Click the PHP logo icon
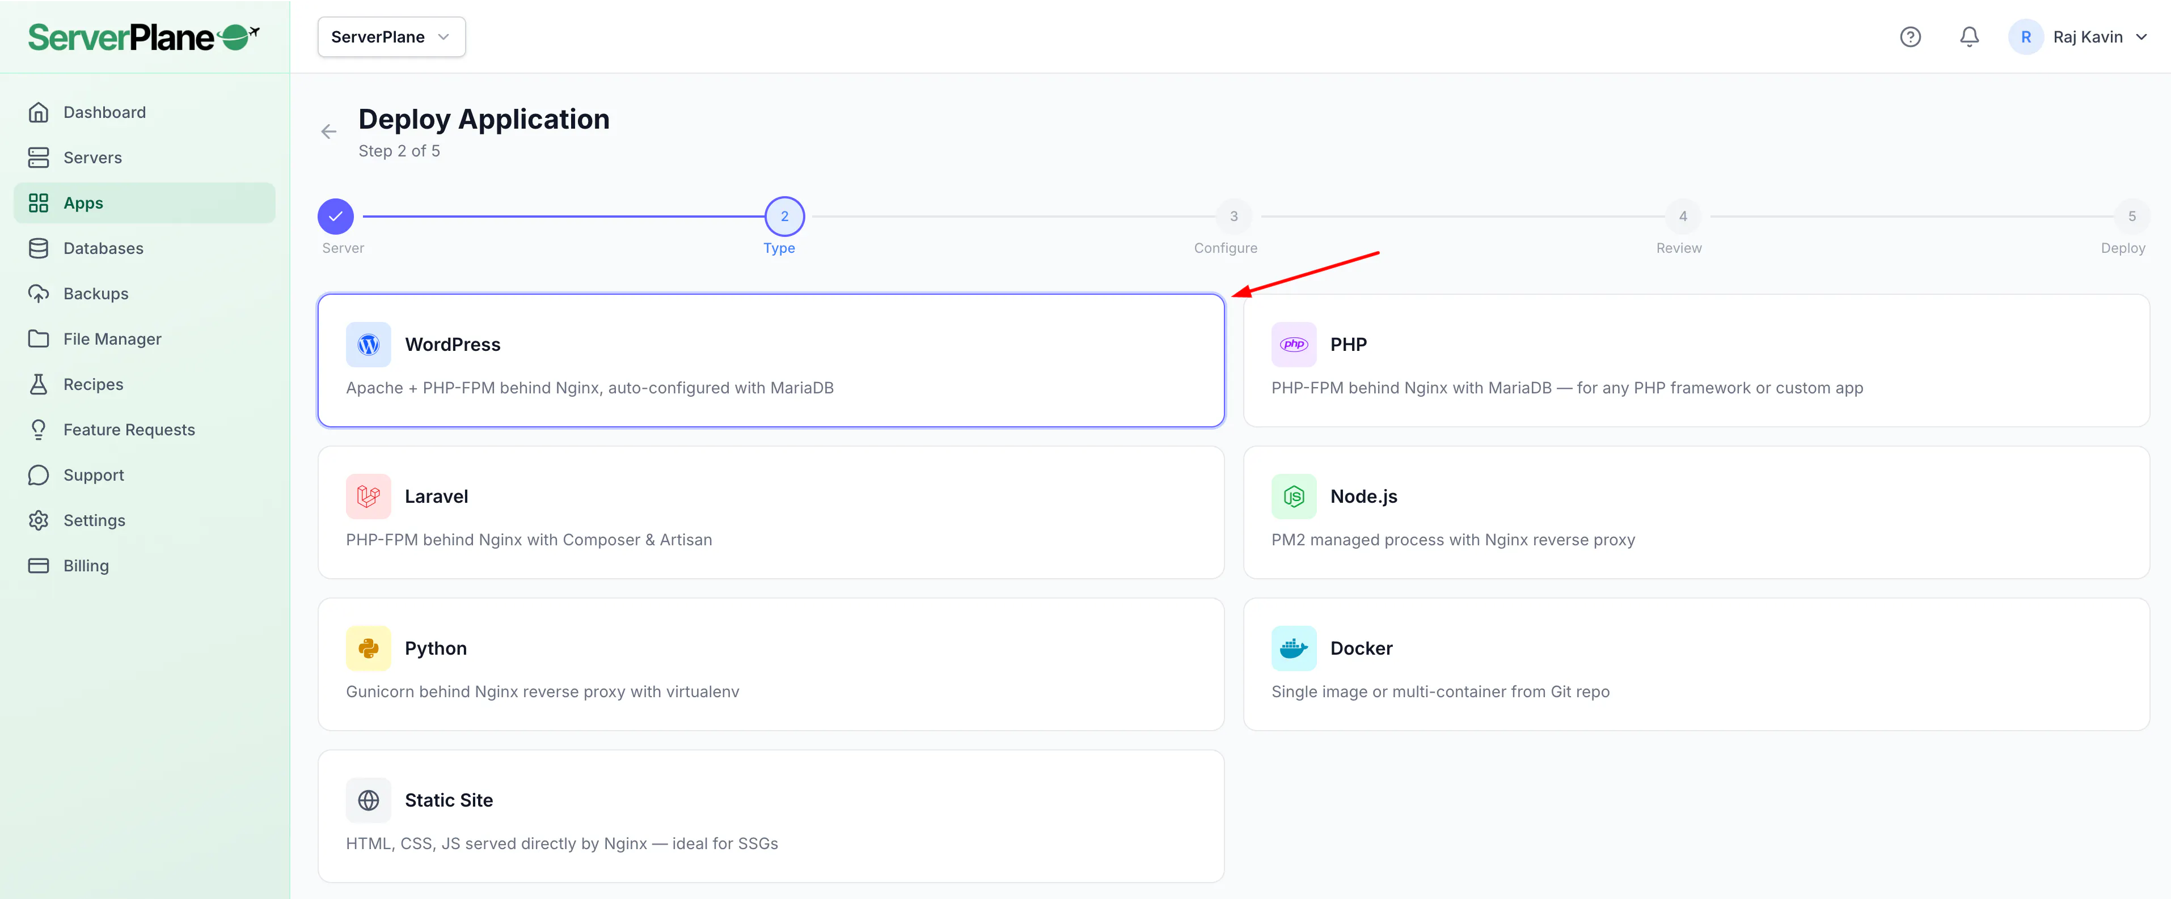 1294,345
